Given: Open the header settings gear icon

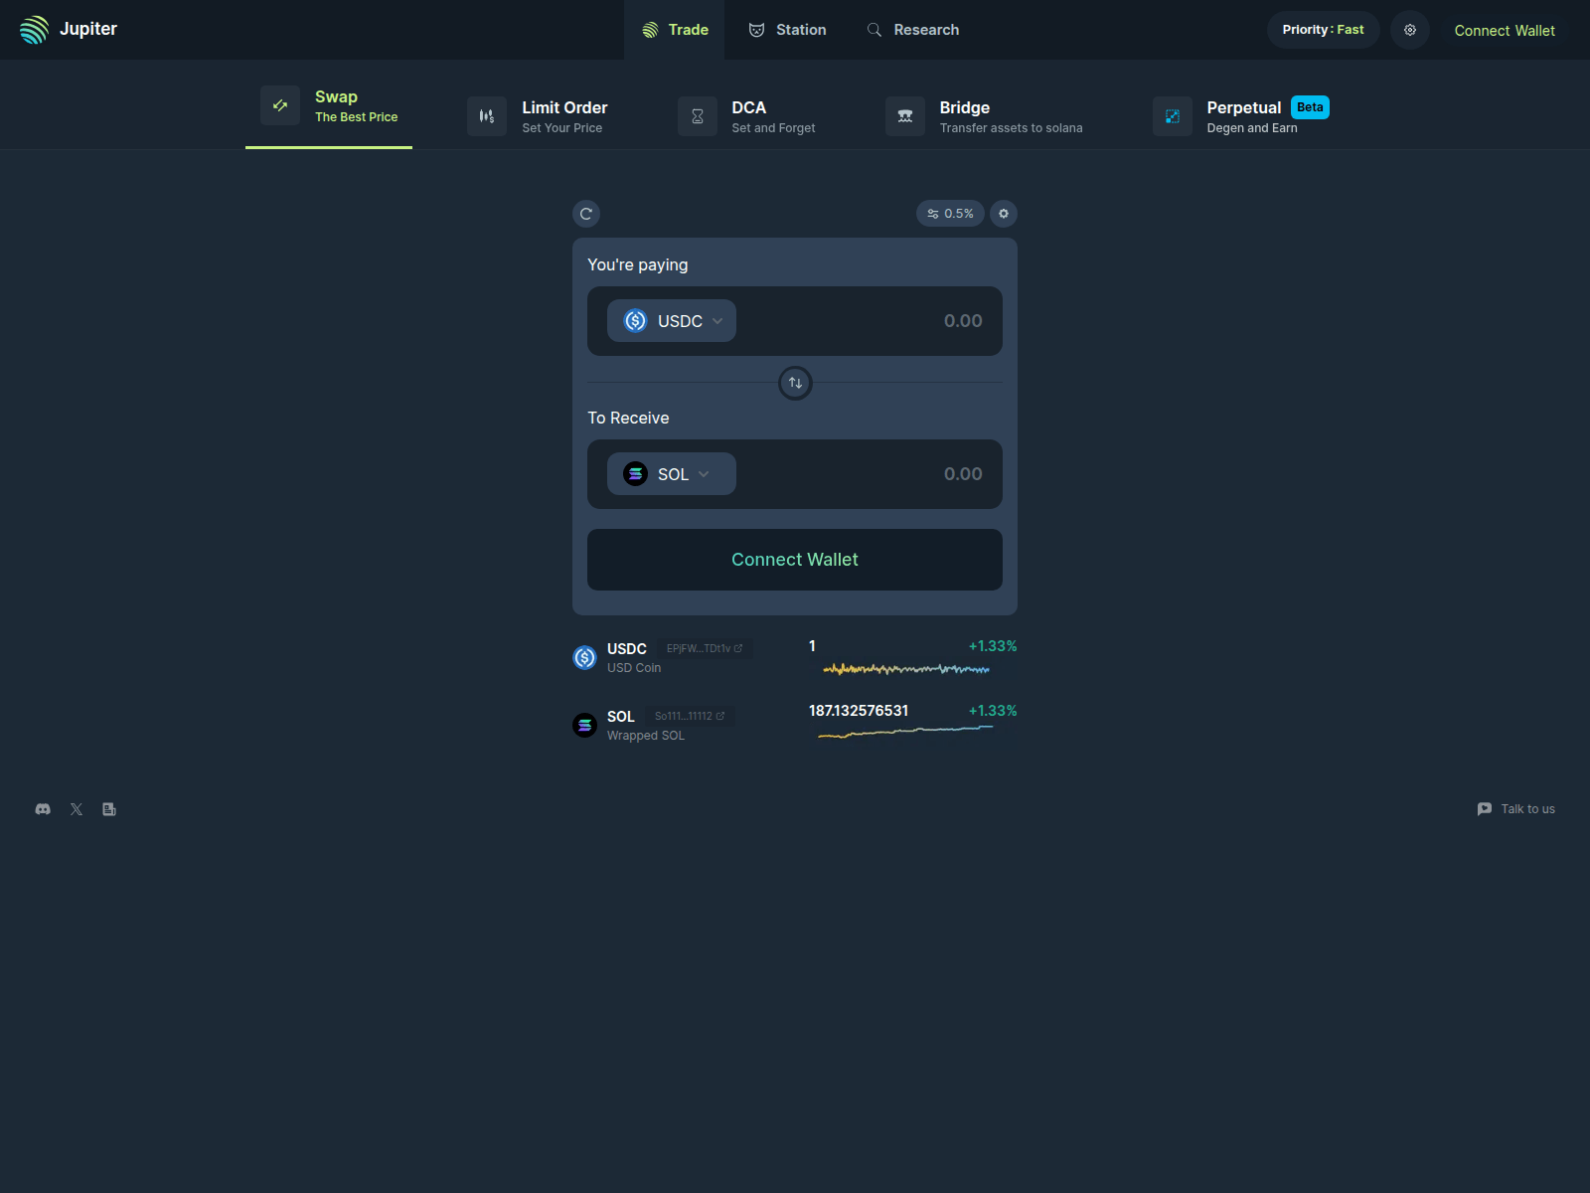Looking at the screenshot, I should pyautogui.click(x=1409, y=30).
